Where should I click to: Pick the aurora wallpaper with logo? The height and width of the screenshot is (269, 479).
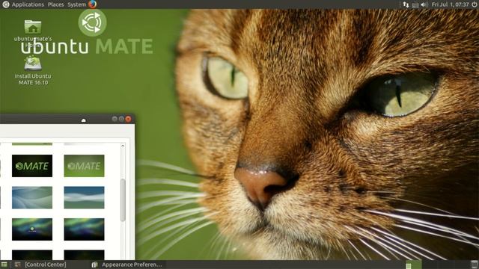[x=32, y=229]
